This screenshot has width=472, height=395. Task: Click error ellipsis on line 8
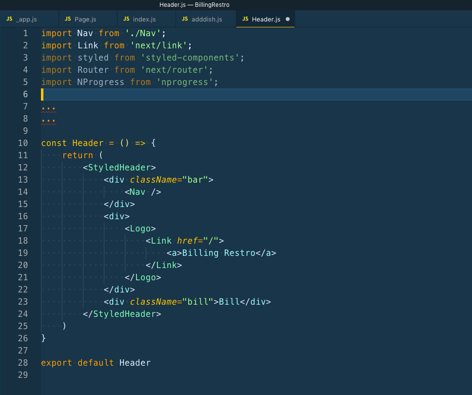point(48,120)
